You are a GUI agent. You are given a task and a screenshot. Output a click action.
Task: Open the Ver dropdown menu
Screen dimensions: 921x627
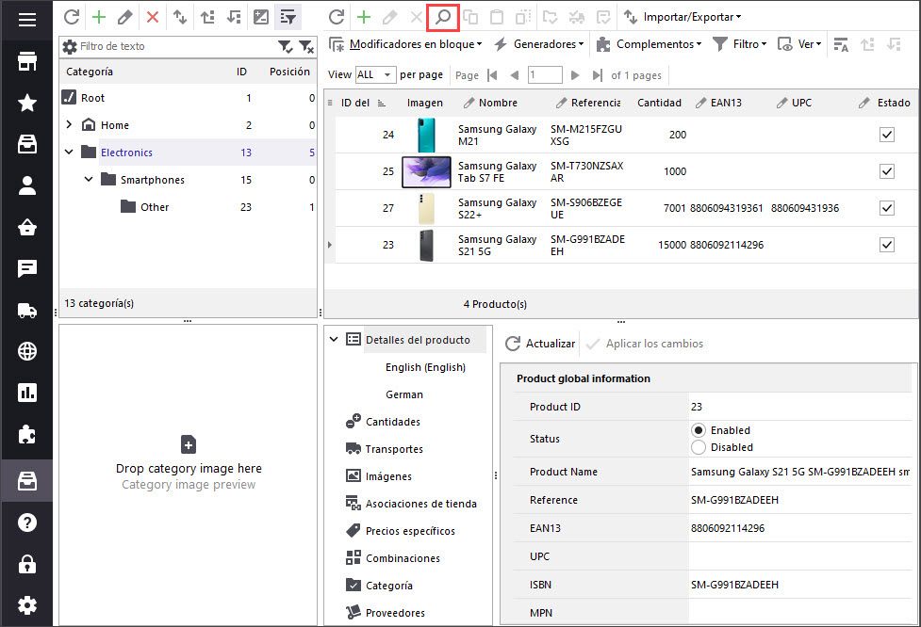point(799,44)
